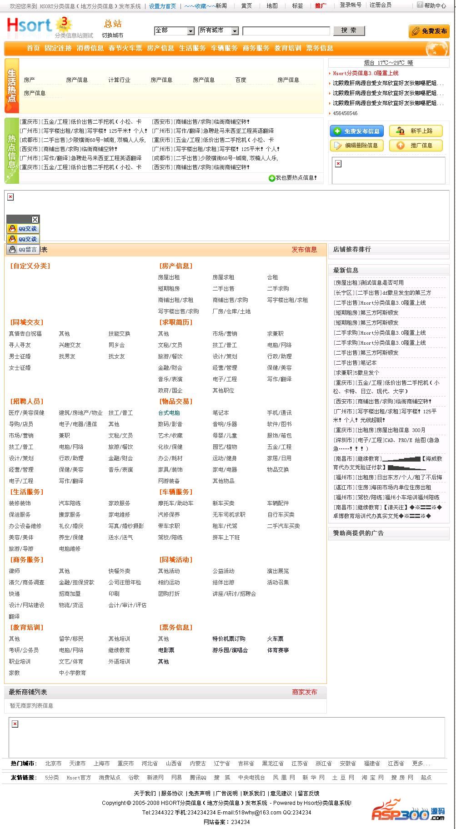Open 律师 category link

14,571
